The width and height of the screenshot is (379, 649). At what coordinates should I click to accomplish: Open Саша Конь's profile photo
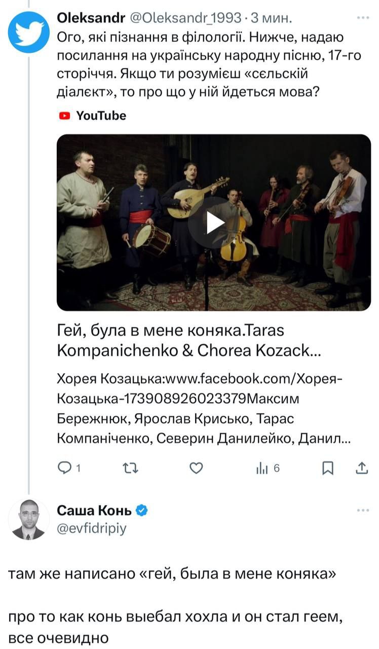point(29,519)
